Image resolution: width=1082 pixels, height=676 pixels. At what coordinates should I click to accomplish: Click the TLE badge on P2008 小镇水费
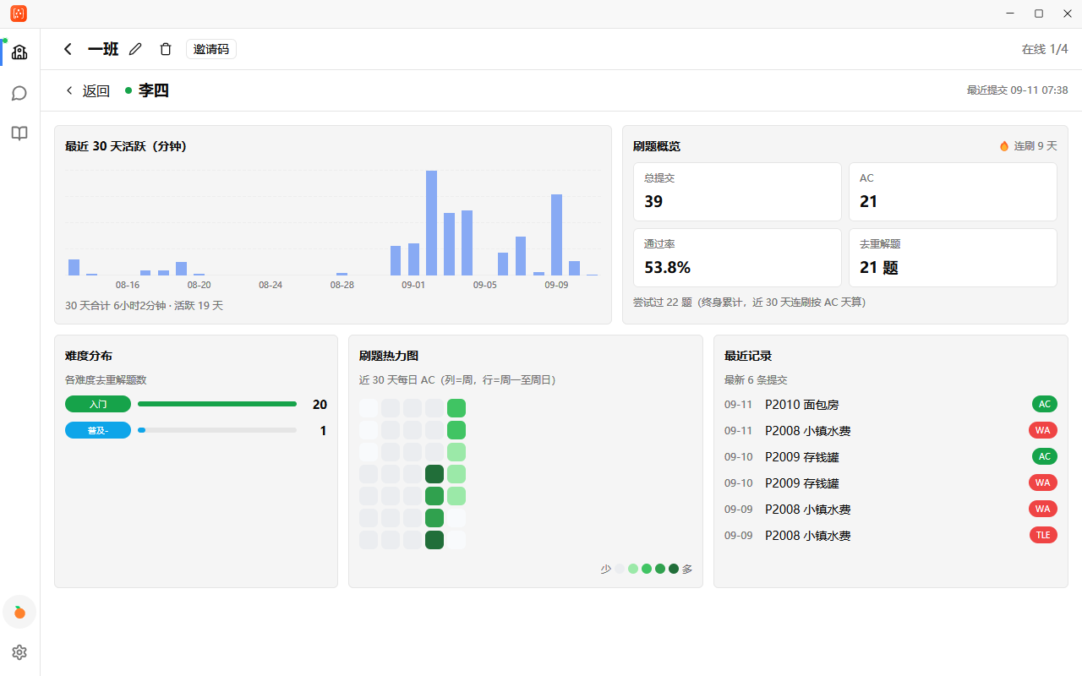click(x=1043, y=535)
